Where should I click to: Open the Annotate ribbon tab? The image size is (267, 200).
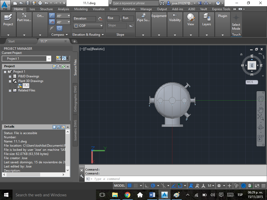coord(129,9)
